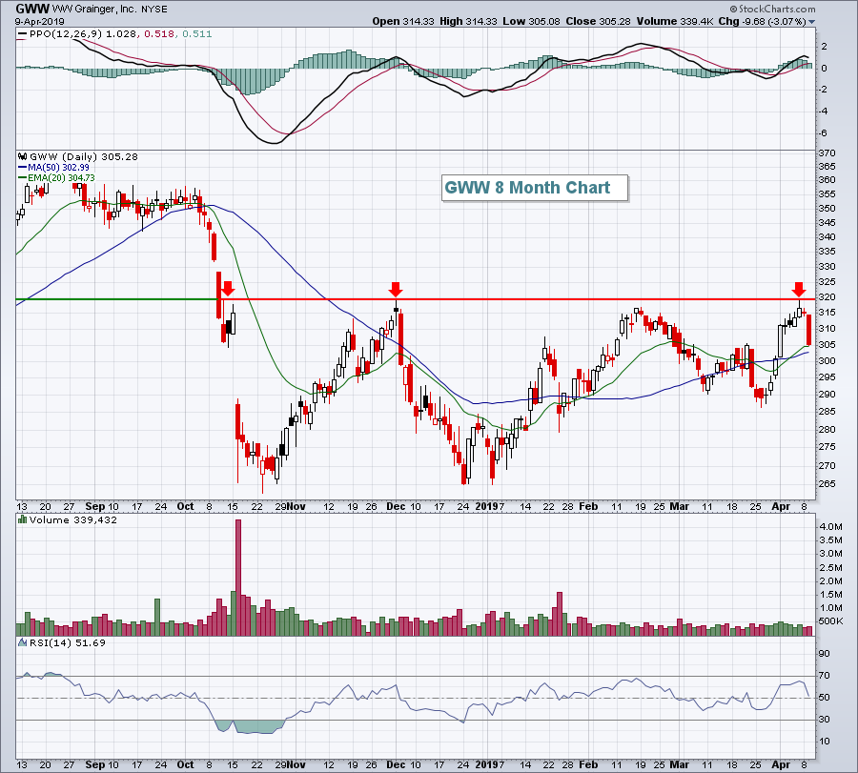This screenshot has width=858, height=773.
Task: Click the red 0.518 PPO signal value
Action: 159,34
